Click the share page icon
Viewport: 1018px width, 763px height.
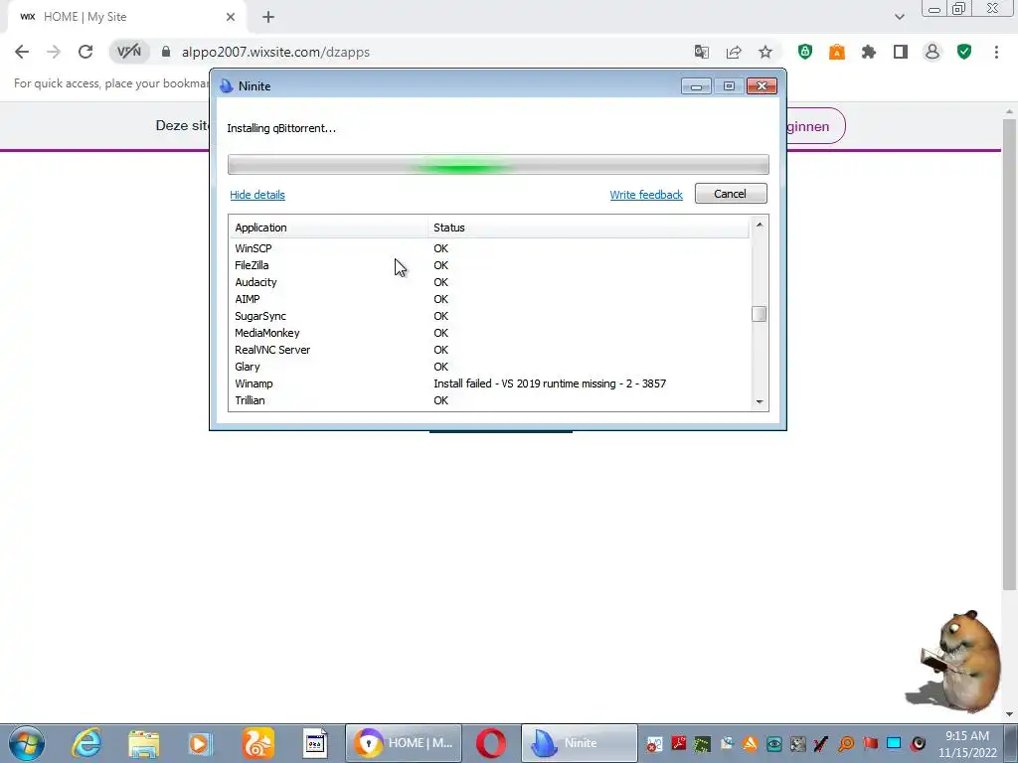pyautogui.click(x=734, y=52)
